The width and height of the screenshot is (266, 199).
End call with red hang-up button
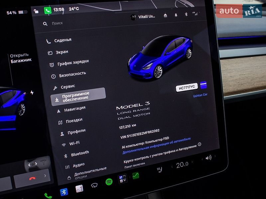point(32,178)
